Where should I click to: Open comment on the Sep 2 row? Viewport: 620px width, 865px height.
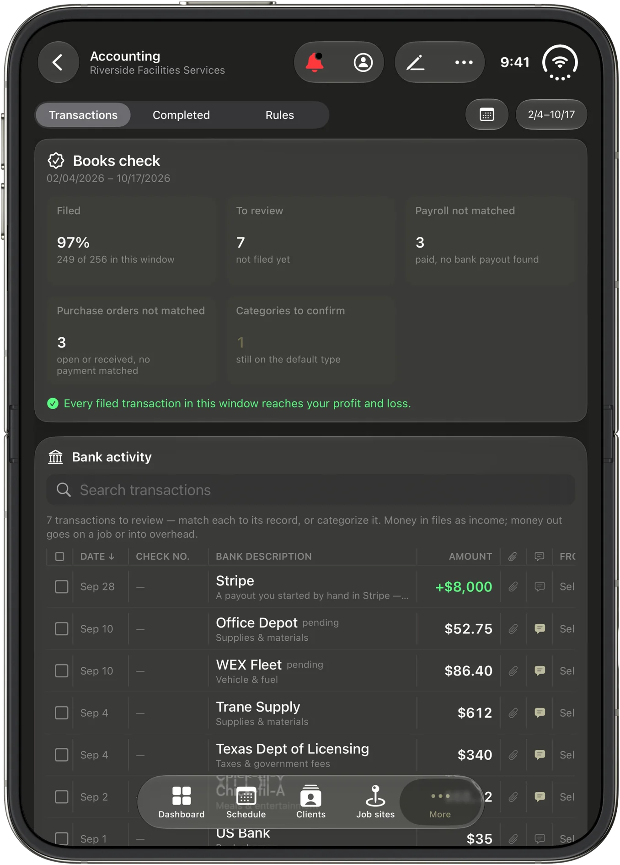540,797
